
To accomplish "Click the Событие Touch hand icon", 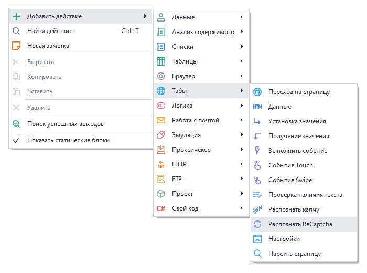I will (257, 165).
